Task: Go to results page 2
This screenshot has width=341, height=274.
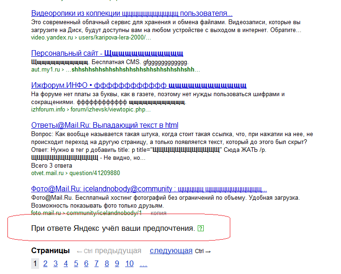Action: click(45, 264)
